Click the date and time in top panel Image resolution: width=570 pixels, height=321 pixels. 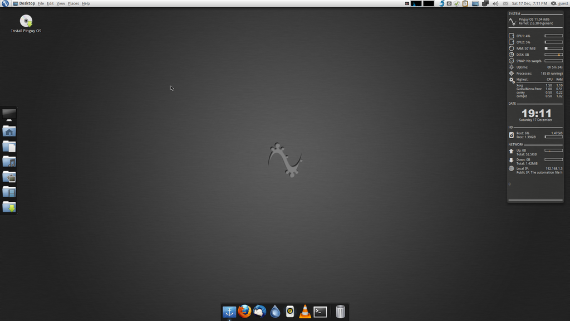(529, 3)
